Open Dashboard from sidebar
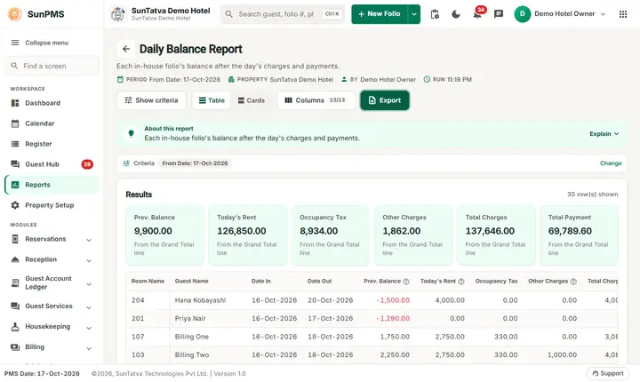Viewport: 640px width, 382px height. pos(52,103)
